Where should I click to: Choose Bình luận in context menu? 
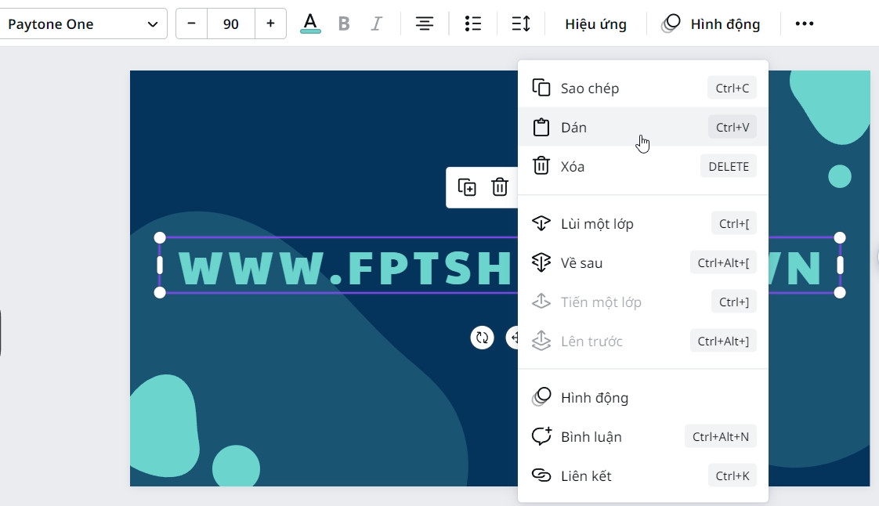pos(643,436)
